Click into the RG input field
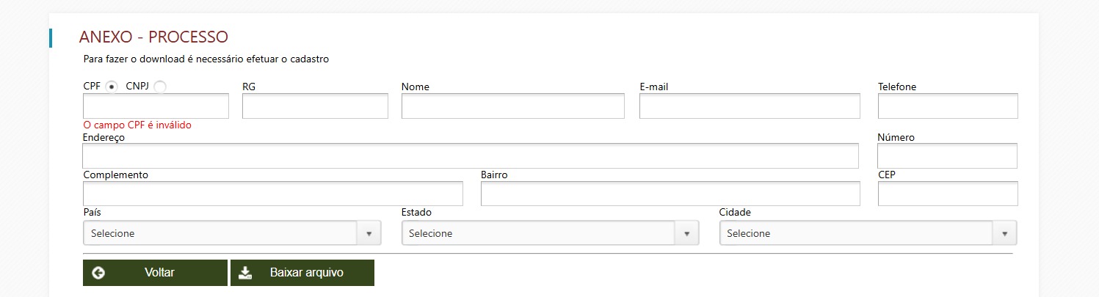 tap(315, 106)
